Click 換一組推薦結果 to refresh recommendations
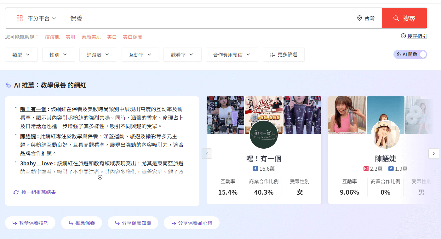441x239 pixels. pos(35,192)
